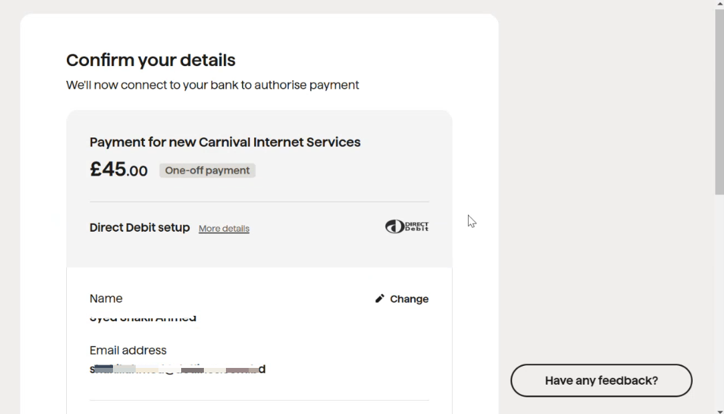Click the bank authorisation subtitle text

tap(213, 85)
